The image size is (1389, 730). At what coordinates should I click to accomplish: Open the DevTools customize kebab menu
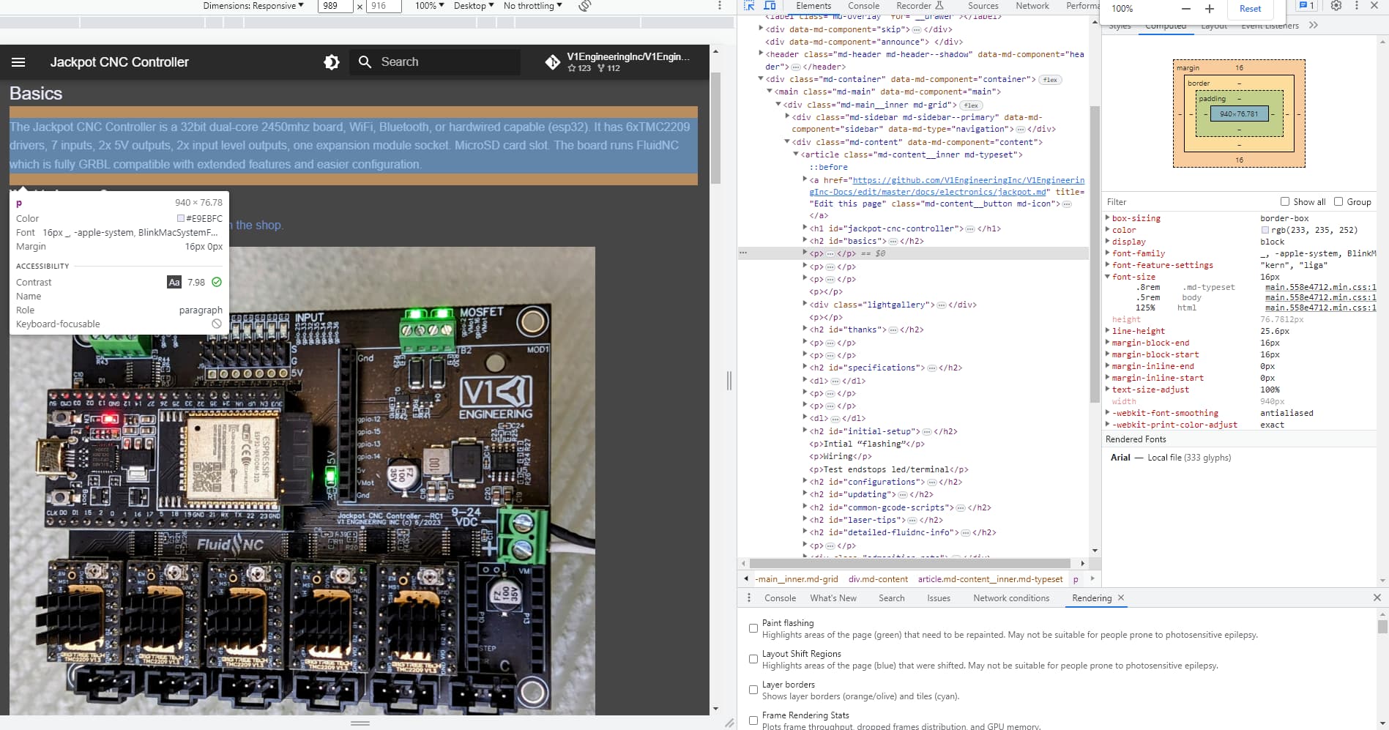(x=1356, y=6)
